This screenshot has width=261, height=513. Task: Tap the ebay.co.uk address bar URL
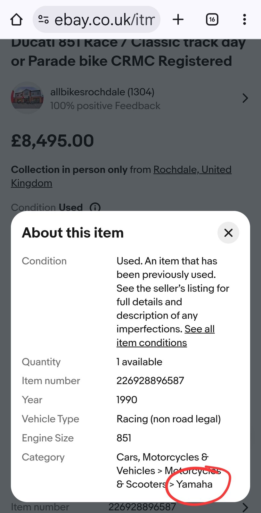104,20
